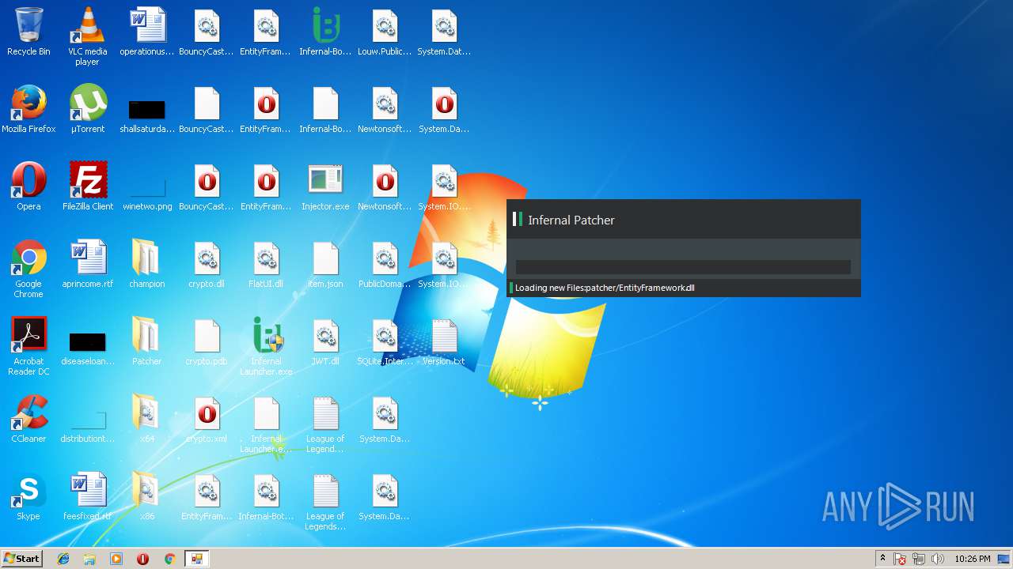Select the Injector.exe application icon
This screenshot has height=569, width=1013.
[325, 187]
